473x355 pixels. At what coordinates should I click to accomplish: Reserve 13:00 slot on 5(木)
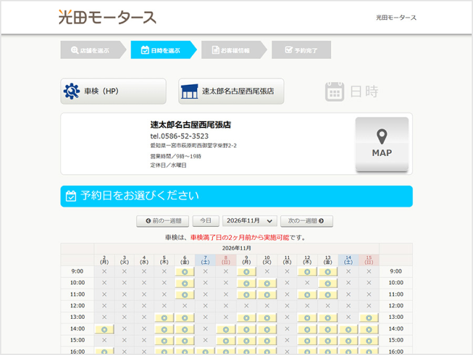coord(164,318)
